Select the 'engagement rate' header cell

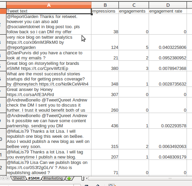(x=168, y=11)
